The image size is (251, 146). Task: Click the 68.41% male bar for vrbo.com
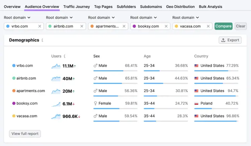tap(115, 71)
